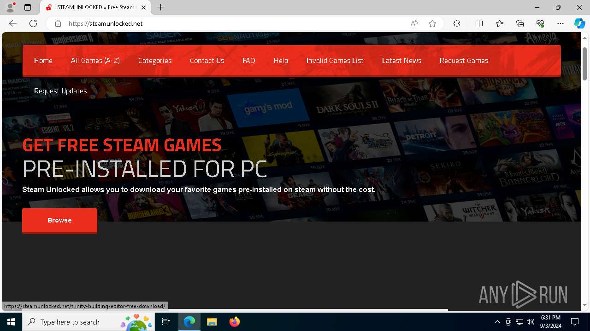The image size is (590, 331).
Task: Select the STEAMUNLOCKED browser tab
Action: click(x=95, y=7)
